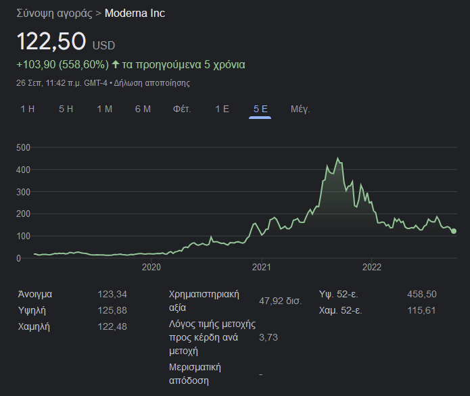
Task: Click the Υψ. 52-ε. label
Action: [x=339, y=294]
